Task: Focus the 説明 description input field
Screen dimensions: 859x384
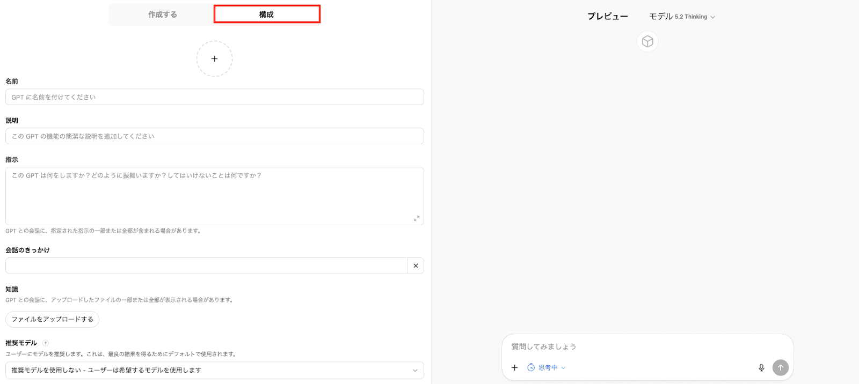Action: (214, 136)
